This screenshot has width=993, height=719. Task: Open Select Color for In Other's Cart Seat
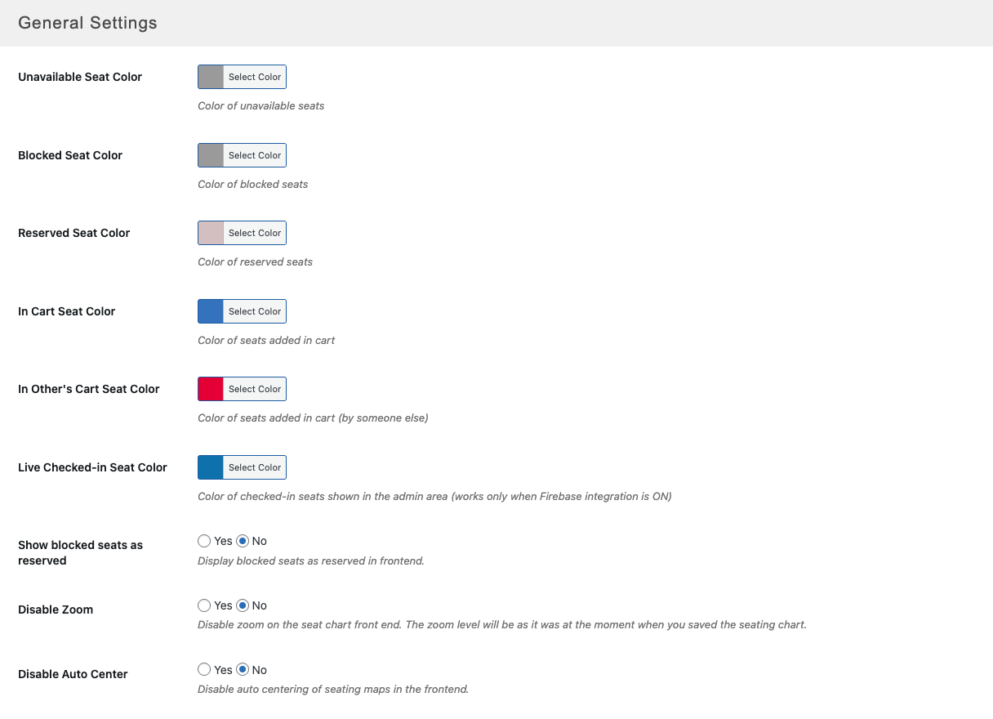click(x=255, y=389)
